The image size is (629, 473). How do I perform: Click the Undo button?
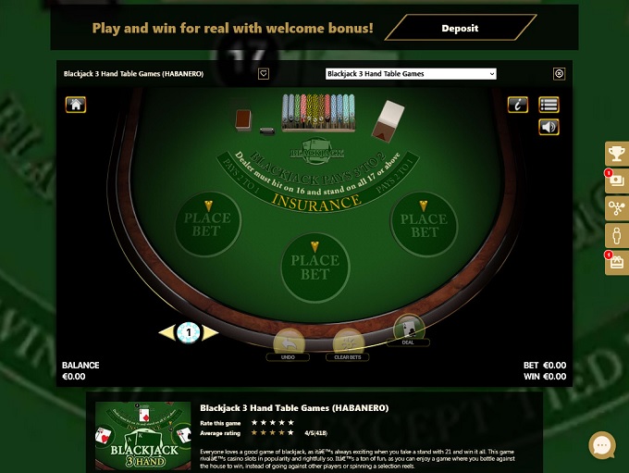click(x=288, y=345)
